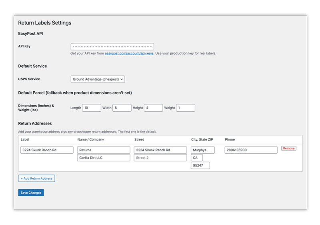
Task: Click the USPS Service label
Action: 29,79
